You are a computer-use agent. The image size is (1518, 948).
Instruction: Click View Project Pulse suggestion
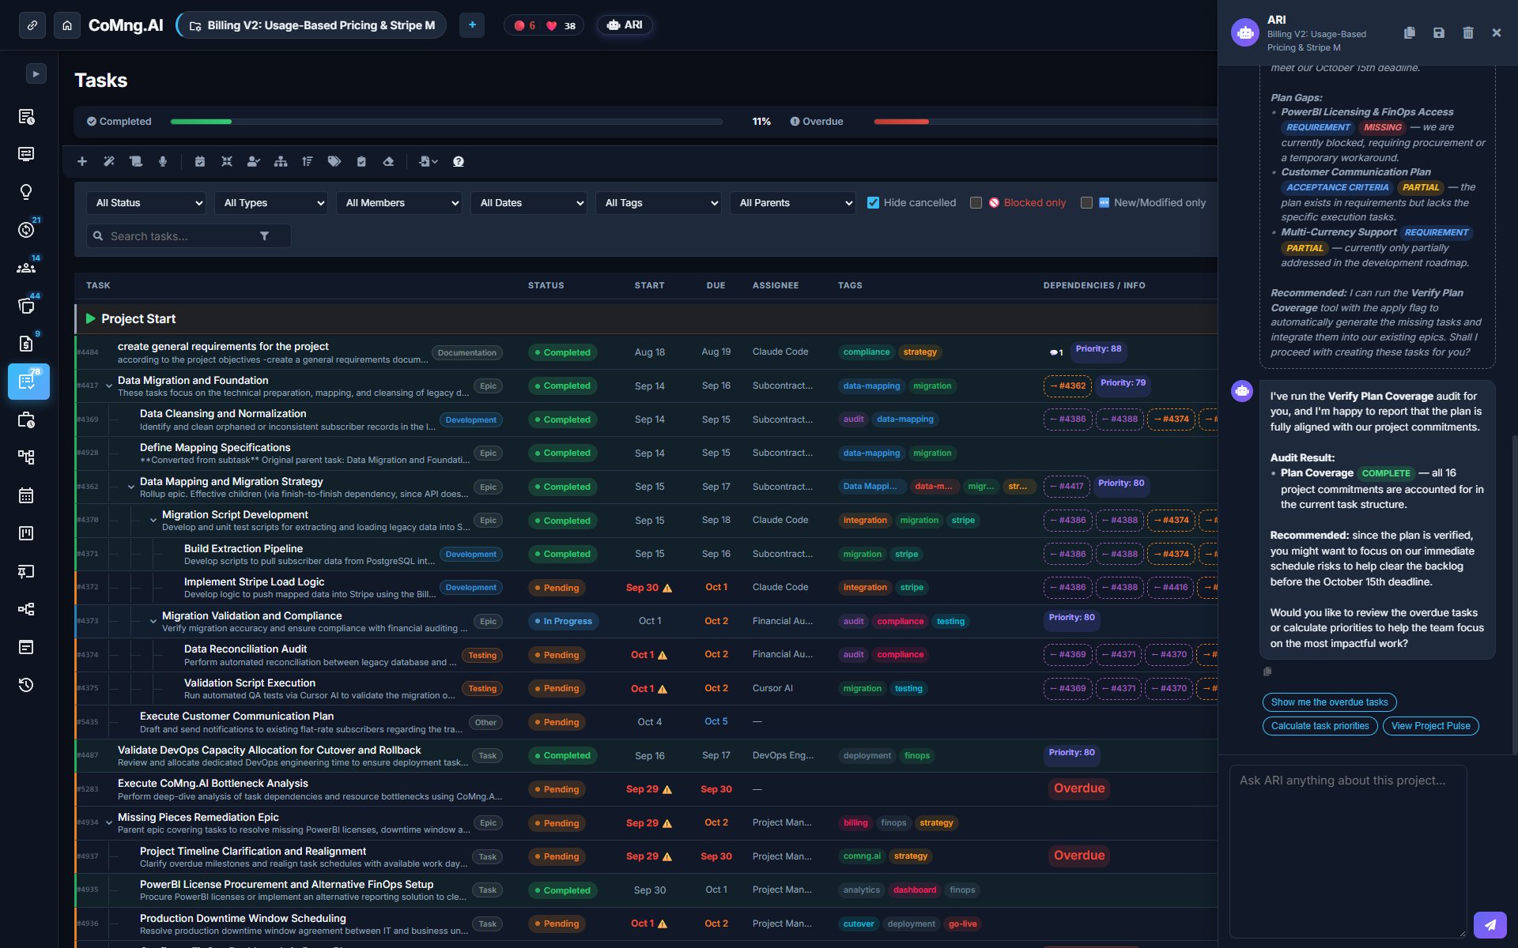1430,726
